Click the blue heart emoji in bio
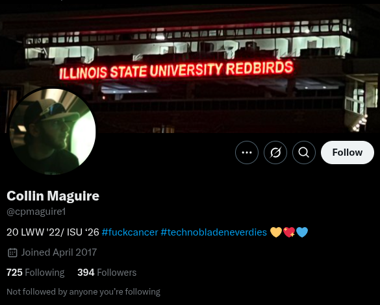The height and width of the screenshot is (305, 380). (x=302, y=232)
